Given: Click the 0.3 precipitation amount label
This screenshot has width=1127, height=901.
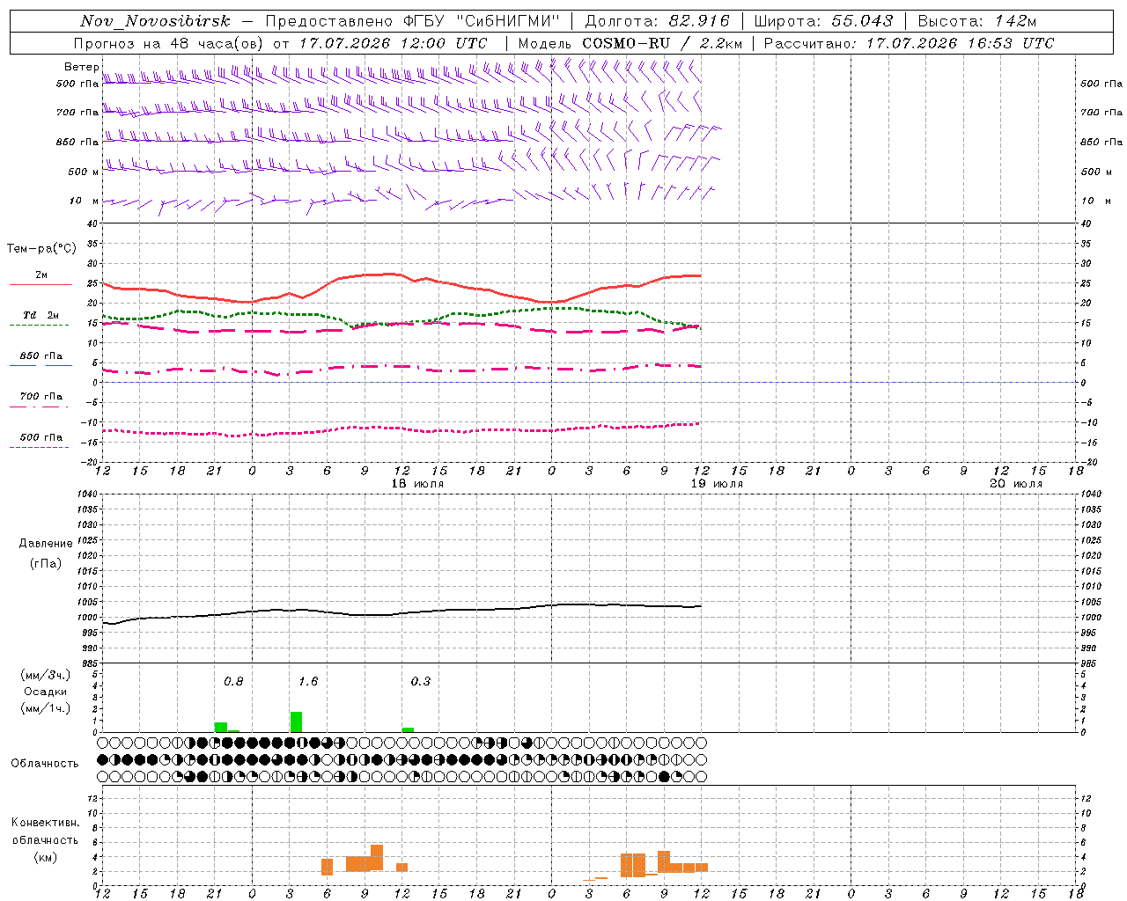Looking at the screenshot, I should click(x=421, y=681).
